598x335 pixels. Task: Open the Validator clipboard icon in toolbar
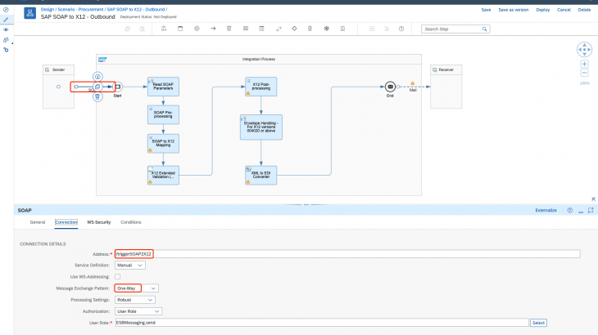click(x=342, y=29)
